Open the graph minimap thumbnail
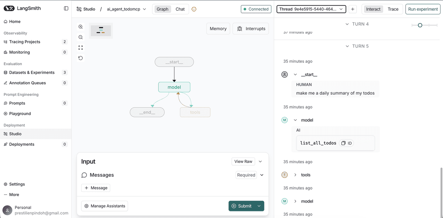This screenshot has height=218, width=443. click(101, 31)
